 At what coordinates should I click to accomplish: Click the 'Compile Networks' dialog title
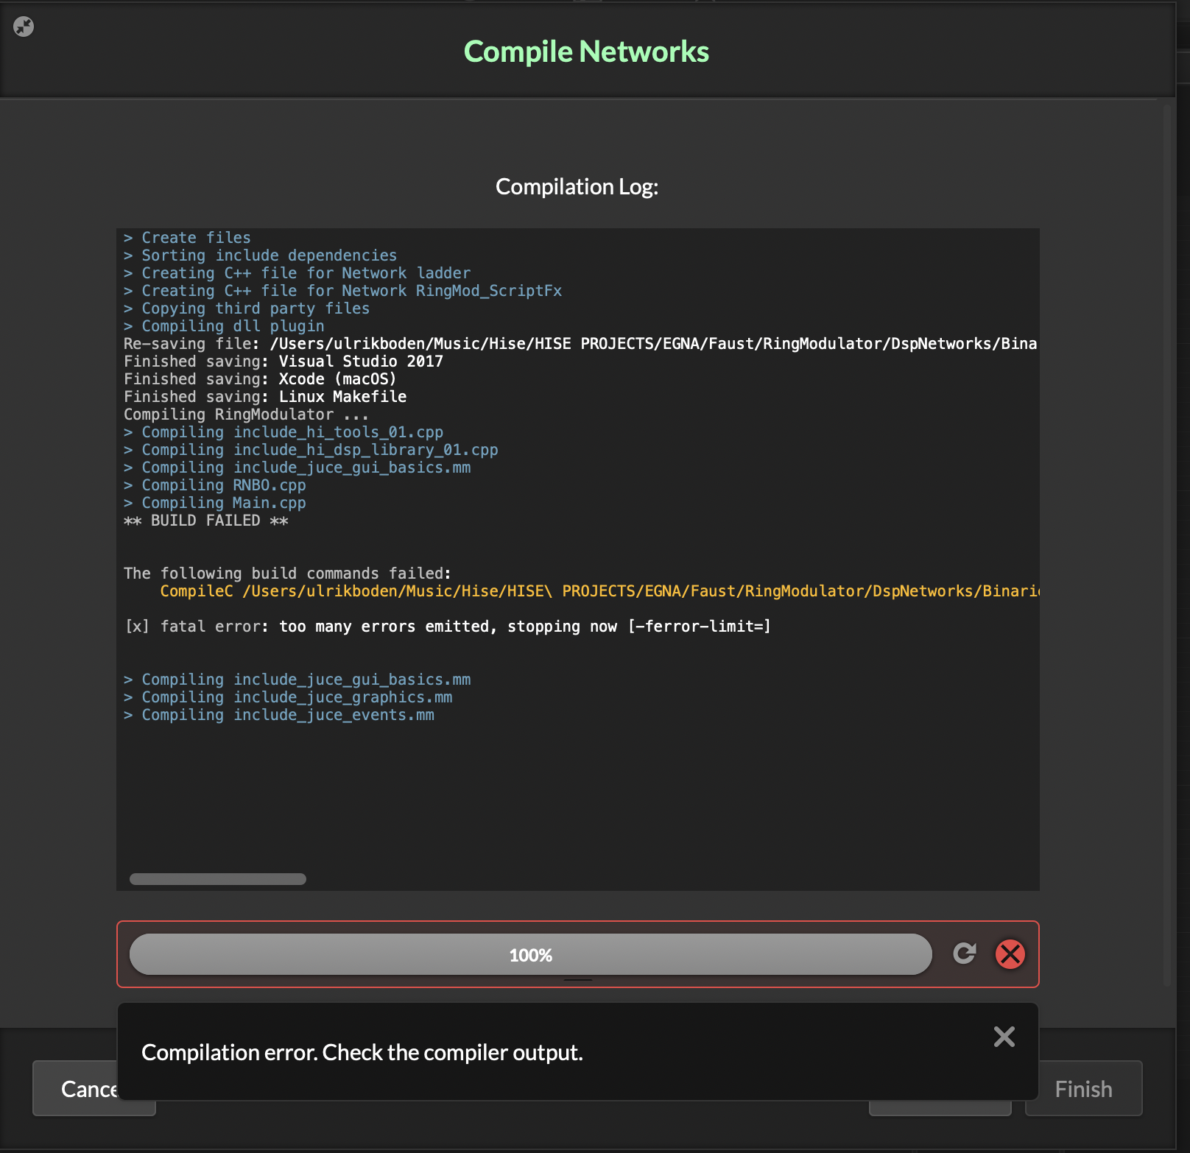[x=586, y=52]
